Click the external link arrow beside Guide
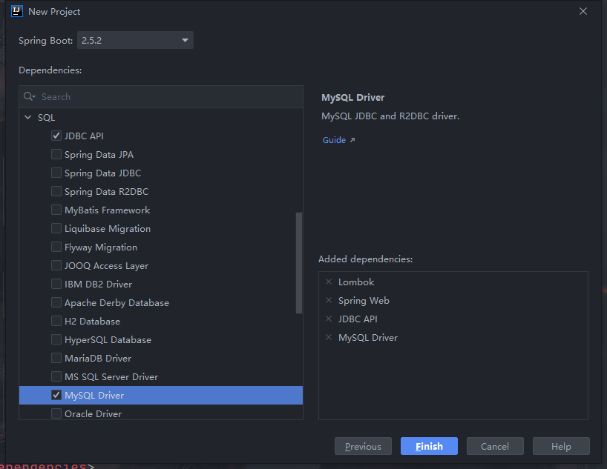This screenshot has width=607, height=469. (352, 140)
